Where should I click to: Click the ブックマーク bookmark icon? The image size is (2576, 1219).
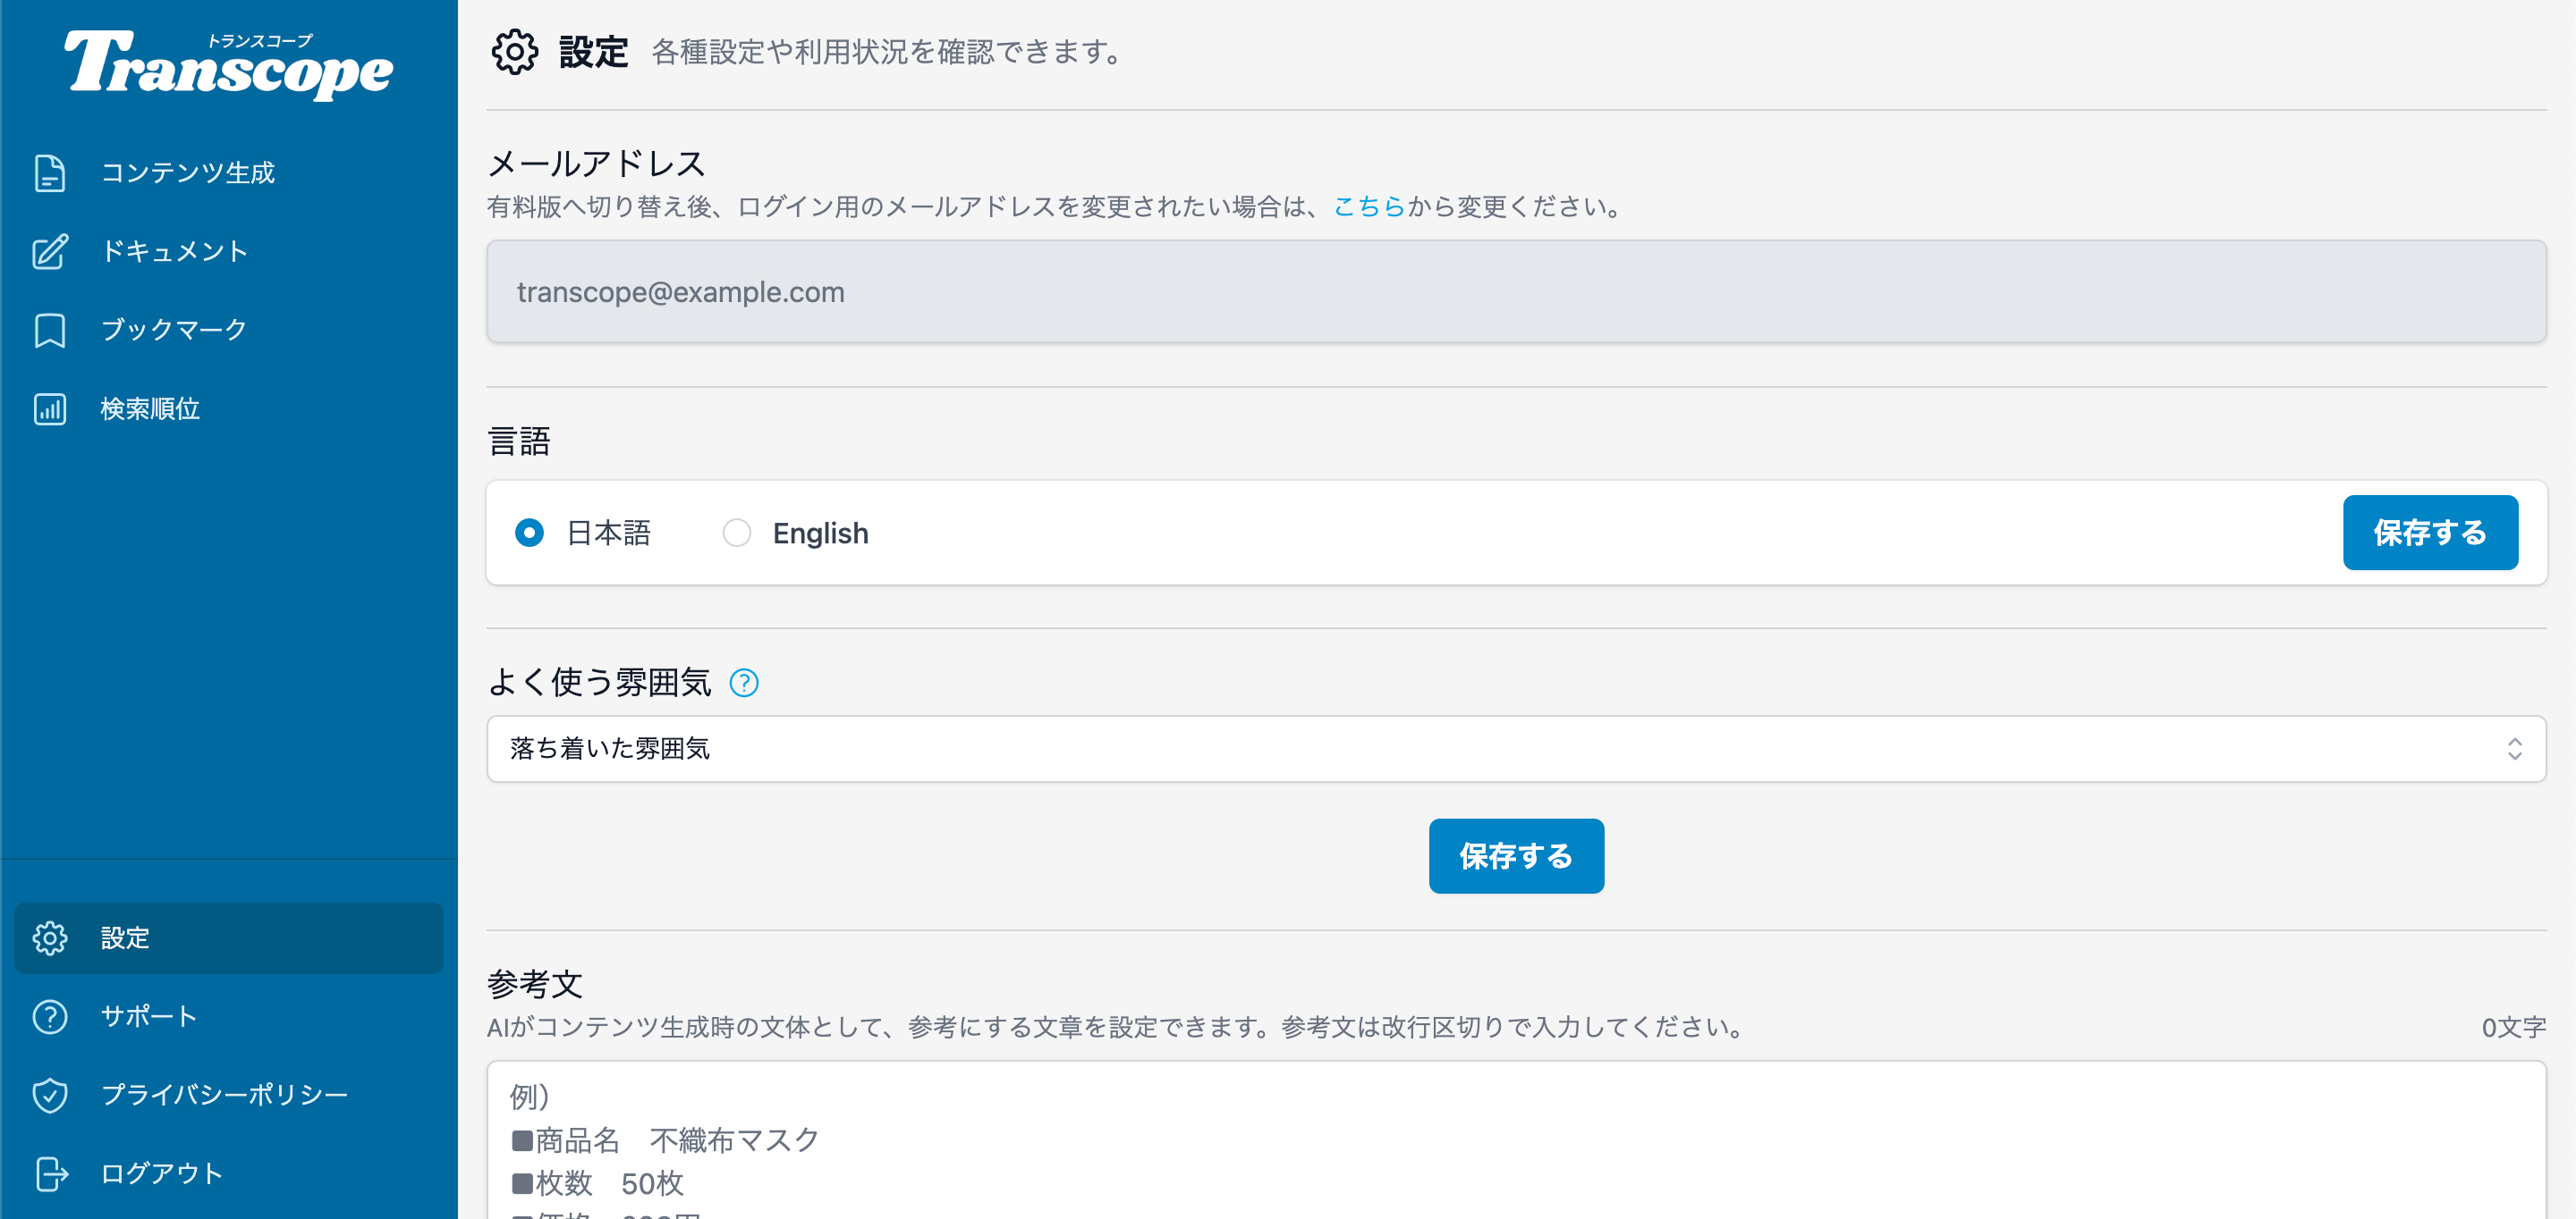coord(50,330)
